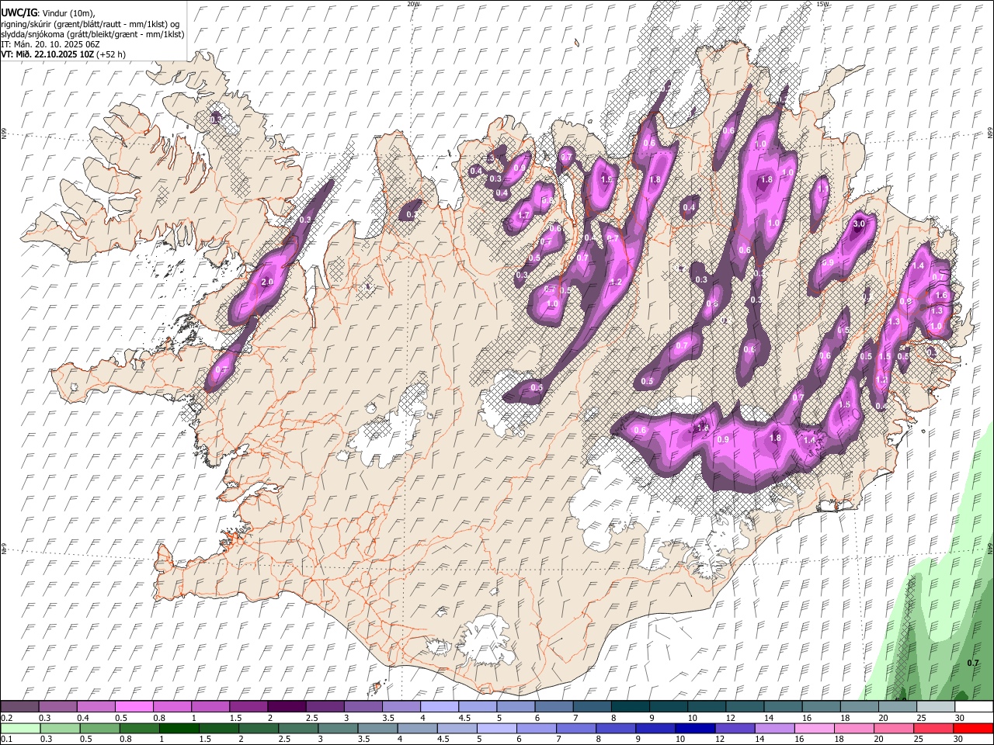Pick the darkest green lower-row swatch labeled 1
994x745 pixels.
click(179, 727)
